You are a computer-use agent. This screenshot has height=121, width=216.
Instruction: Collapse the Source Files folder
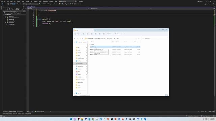(x=5, y=23)
